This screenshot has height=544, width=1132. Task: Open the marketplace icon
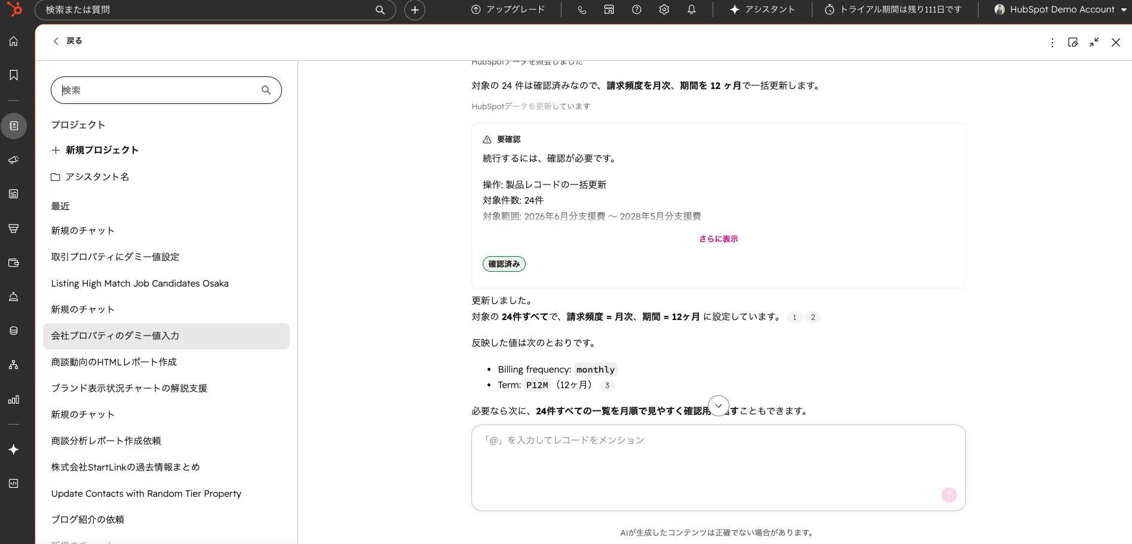609,10
